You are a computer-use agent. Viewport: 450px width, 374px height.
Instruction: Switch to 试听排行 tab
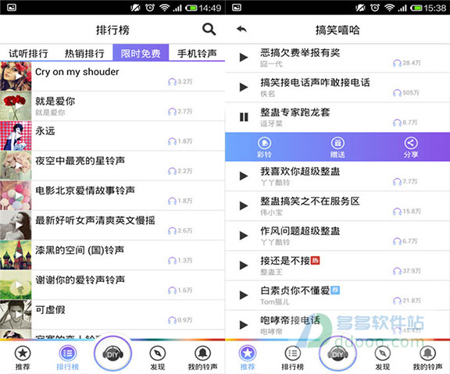tap(28, 53)
